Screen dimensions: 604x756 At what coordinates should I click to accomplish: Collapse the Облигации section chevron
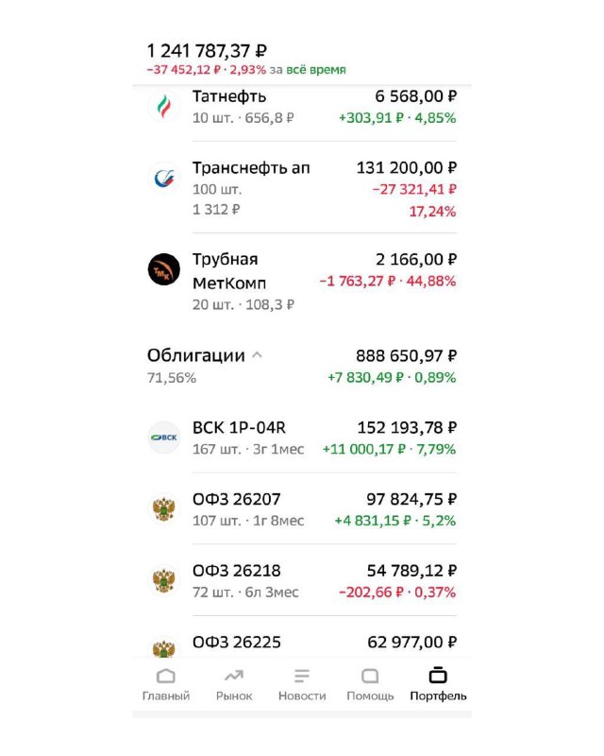click(258, 355)
